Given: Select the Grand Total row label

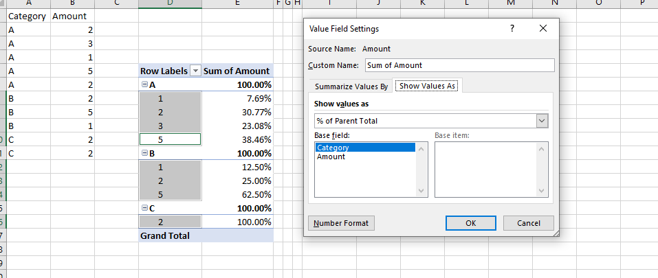Looking at the screenshot, I should tap(170, 235).
